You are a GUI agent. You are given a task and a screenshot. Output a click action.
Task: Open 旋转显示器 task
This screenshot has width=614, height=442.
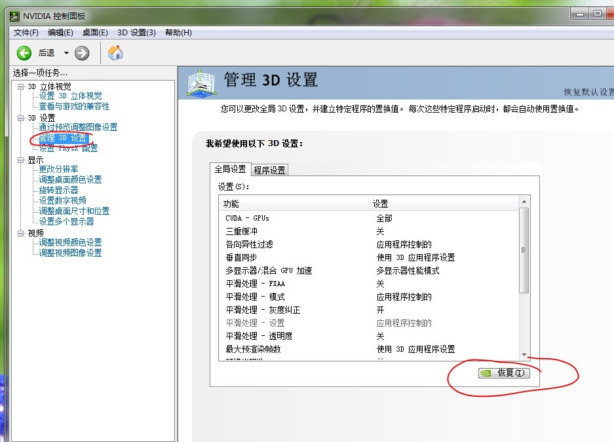coord(59,190)
